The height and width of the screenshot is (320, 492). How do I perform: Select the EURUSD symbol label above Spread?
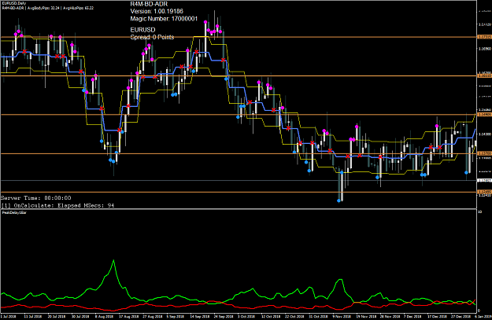142,30
